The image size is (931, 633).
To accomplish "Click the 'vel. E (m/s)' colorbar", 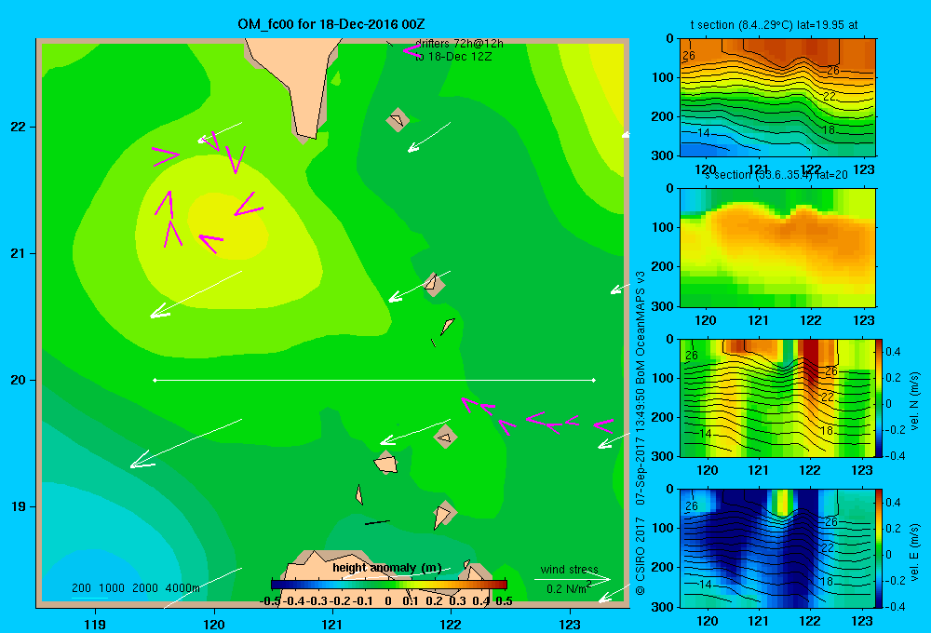I will coord(880,548).
